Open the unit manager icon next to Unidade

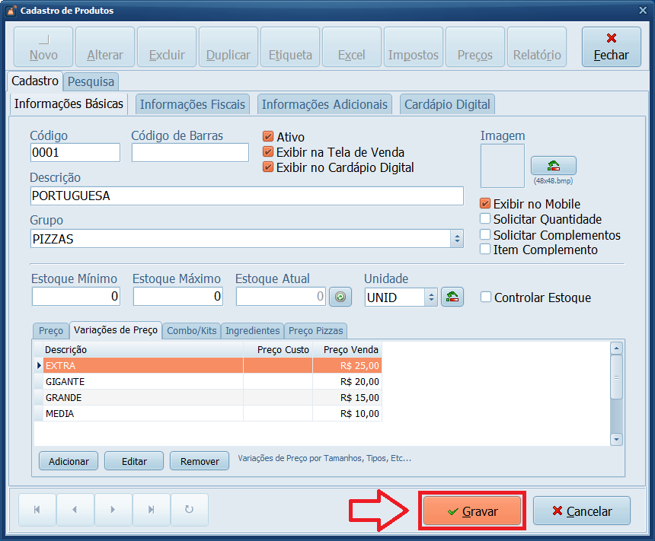pyautogui.click(x=452, y=295)
